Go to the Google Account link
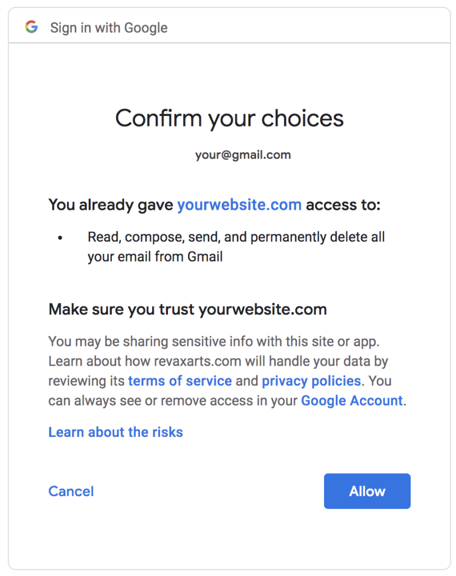The image size is (456, 576). pyautogui.click(x=352, y=400)
